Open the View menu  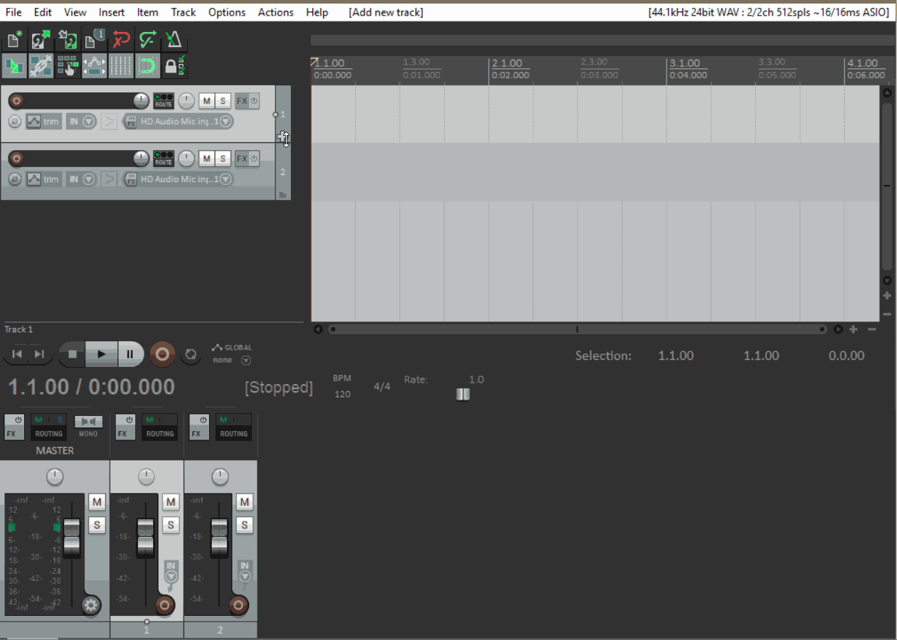[75, 12]
